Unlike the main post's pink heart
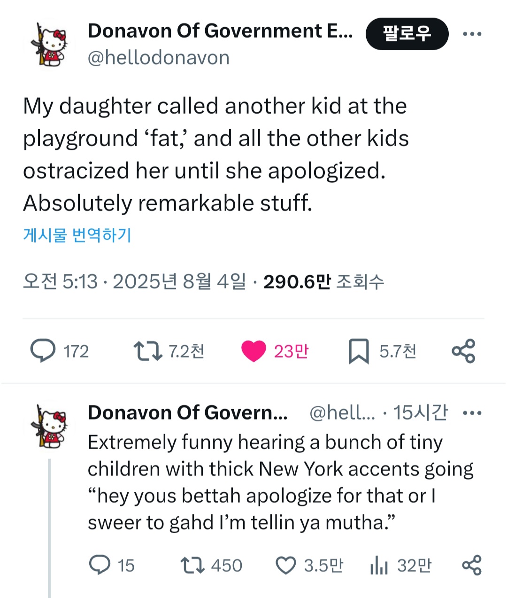The image size is (507, 598). [x=253, y=351]
